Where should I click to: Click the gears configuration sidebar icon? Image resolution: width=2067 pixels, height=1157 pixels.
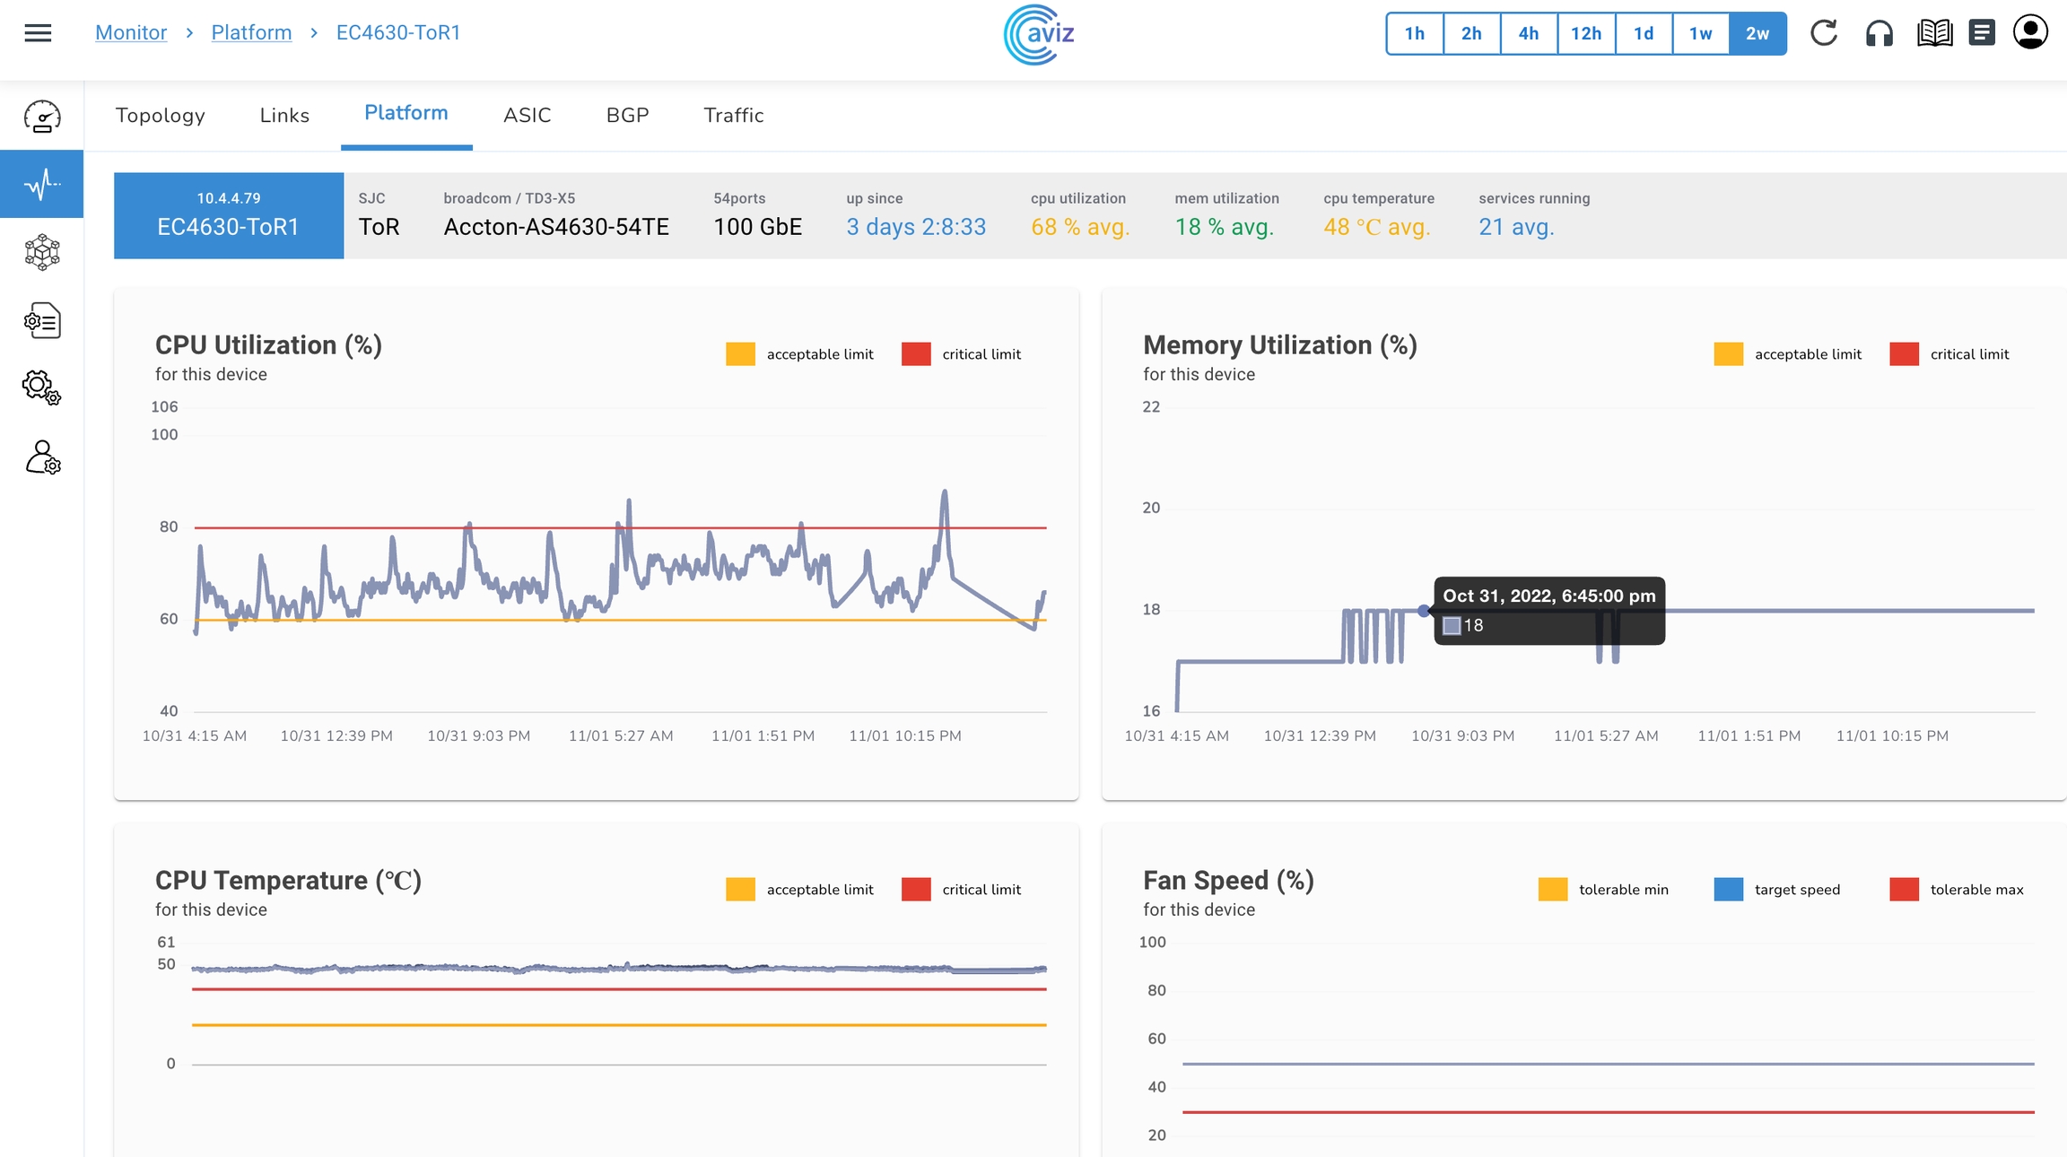[42, 387]
